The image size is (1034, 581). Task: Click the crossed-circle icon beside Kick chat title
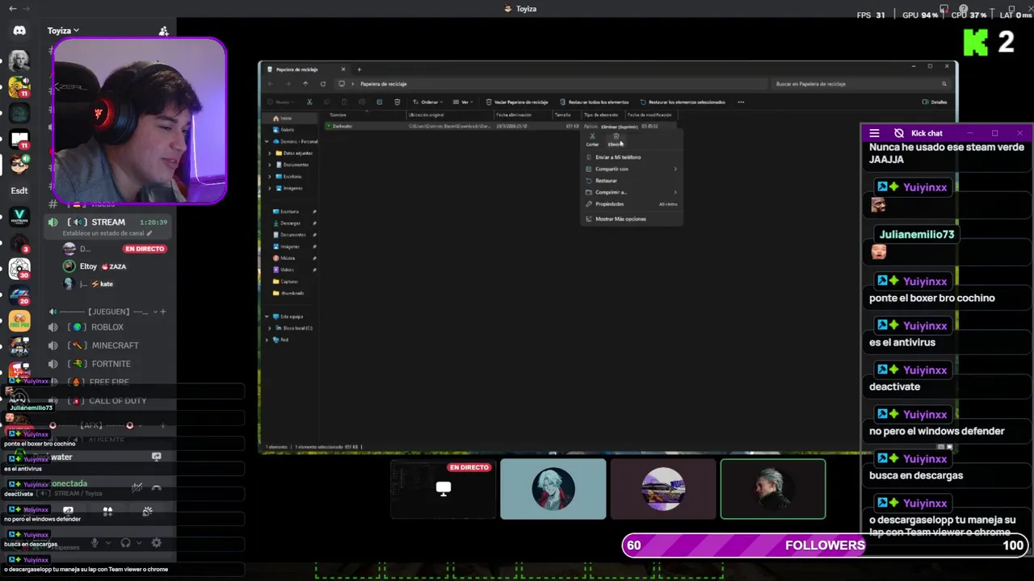coord(899,133)
